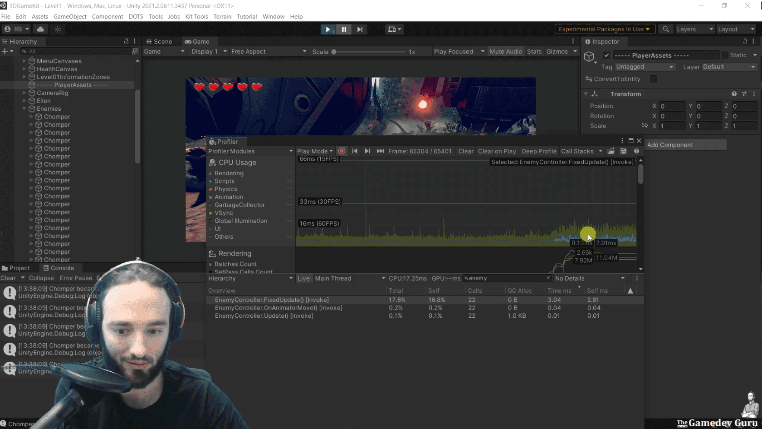Click Transform component settings preset icon

744,94
